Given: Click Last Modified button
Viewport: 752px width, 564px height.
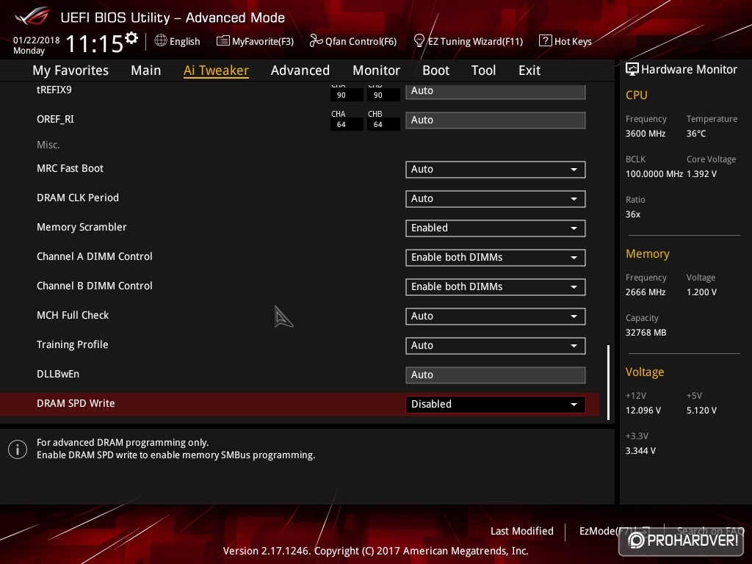Looking at the screenshot, I should point(522,531).
